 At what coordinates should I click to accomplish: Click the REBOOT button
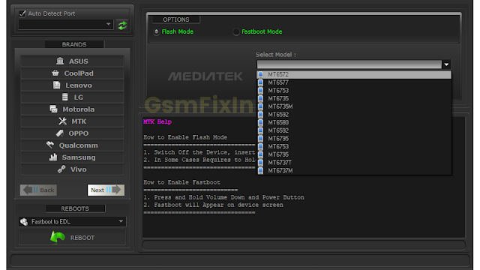pyautogui.click(x=72, y=237)
